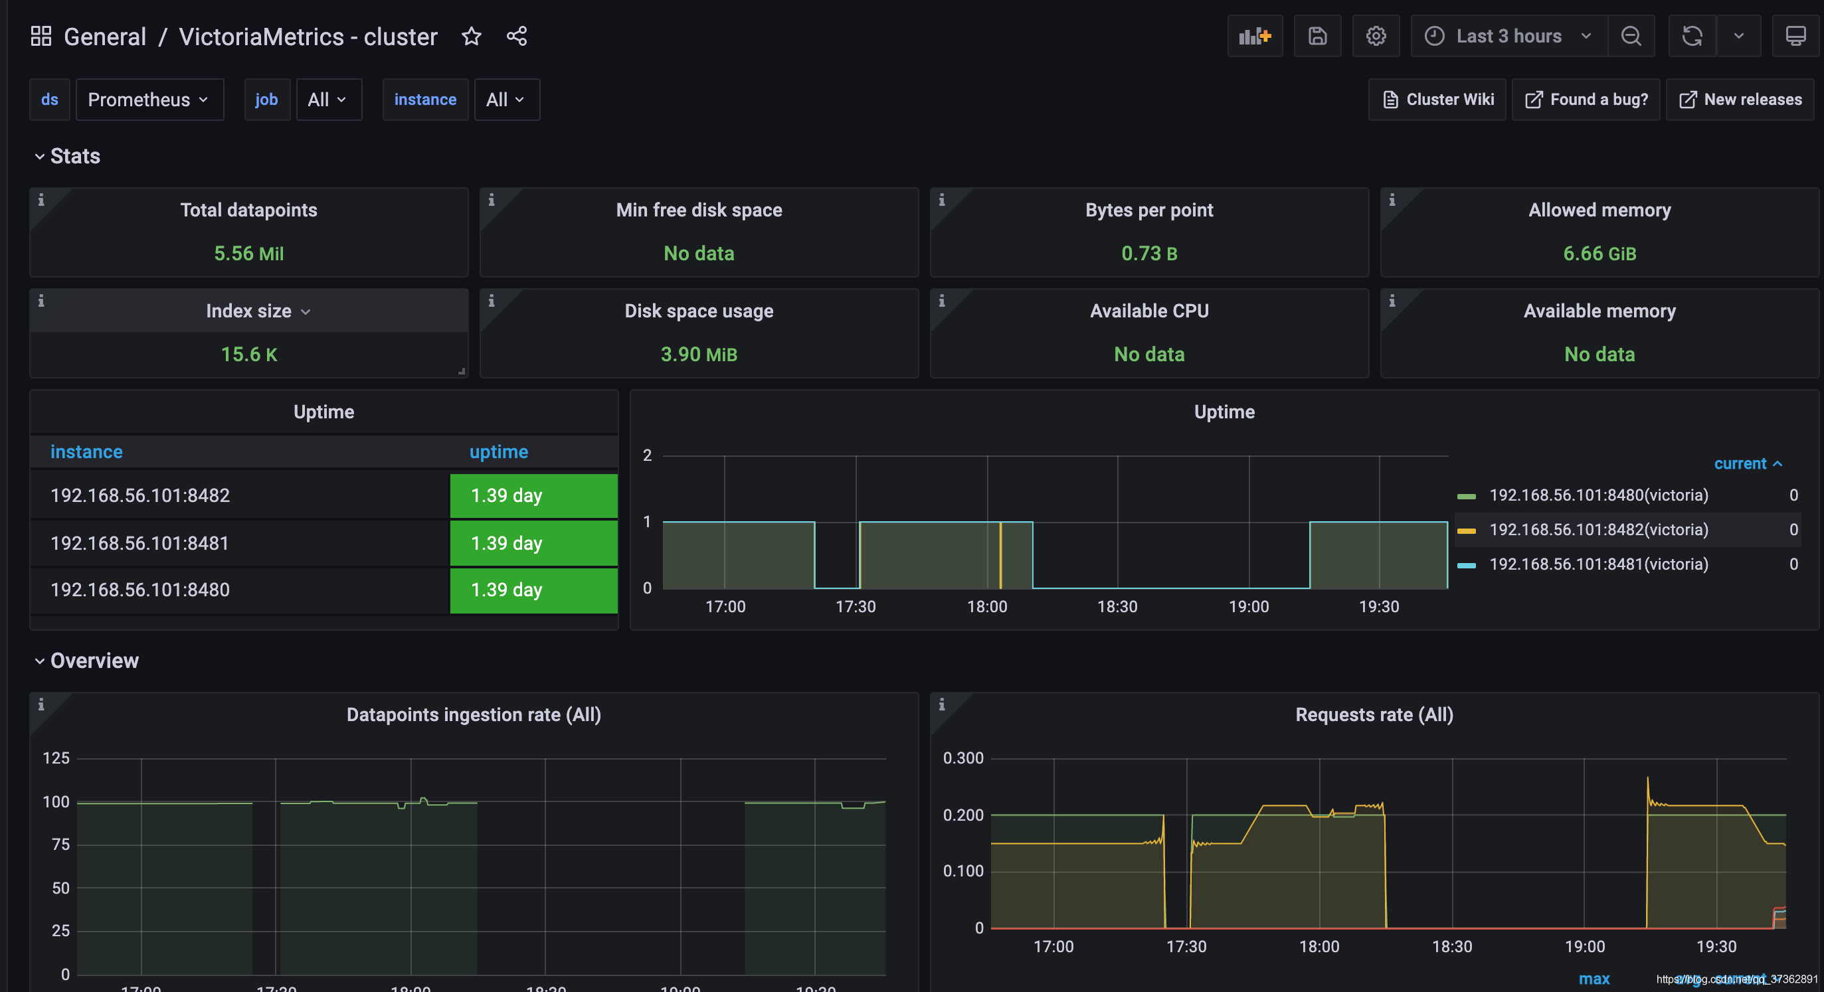1824x992 pixels.
Task: Open Available memory panel title menu
Action: [x=1599, y=311]
